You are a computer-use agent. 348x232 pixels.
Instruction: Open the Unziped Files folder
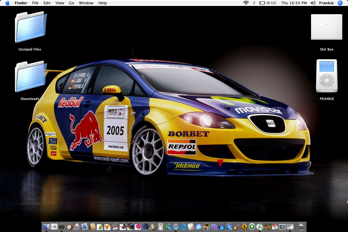pyautogui.click(x=30, y=27)
